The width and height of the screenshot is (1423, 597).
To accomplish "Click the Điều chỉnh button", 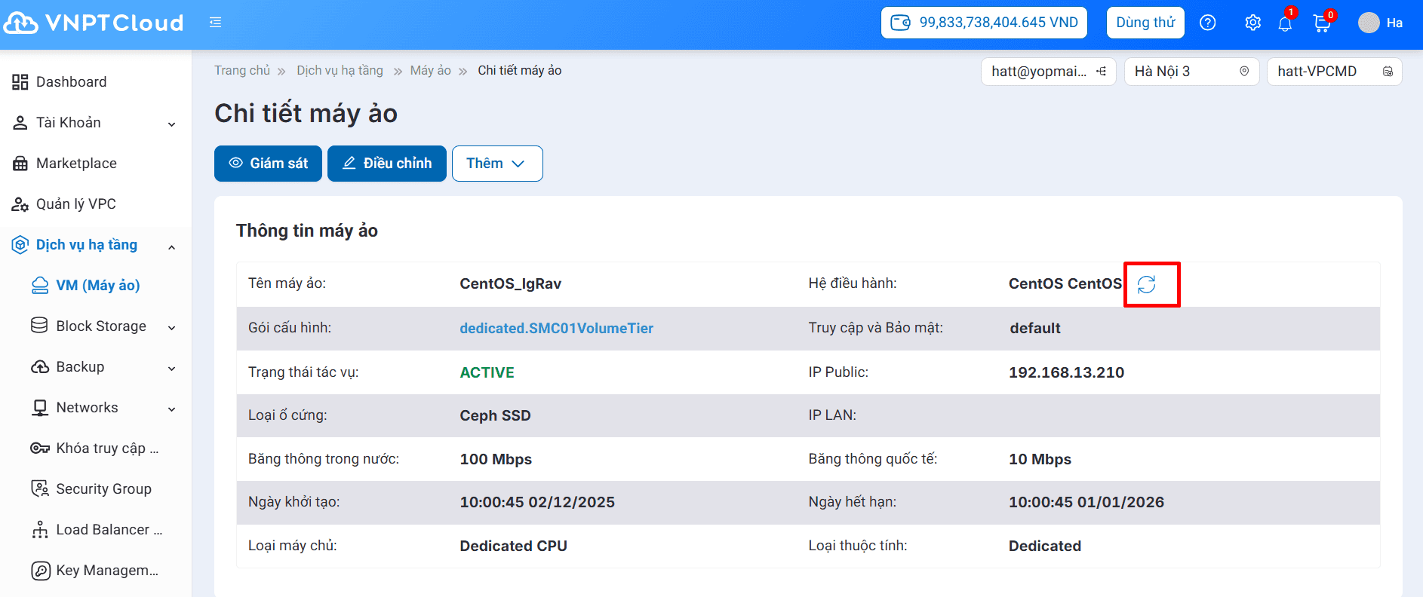I will click(x=386, y=164).
